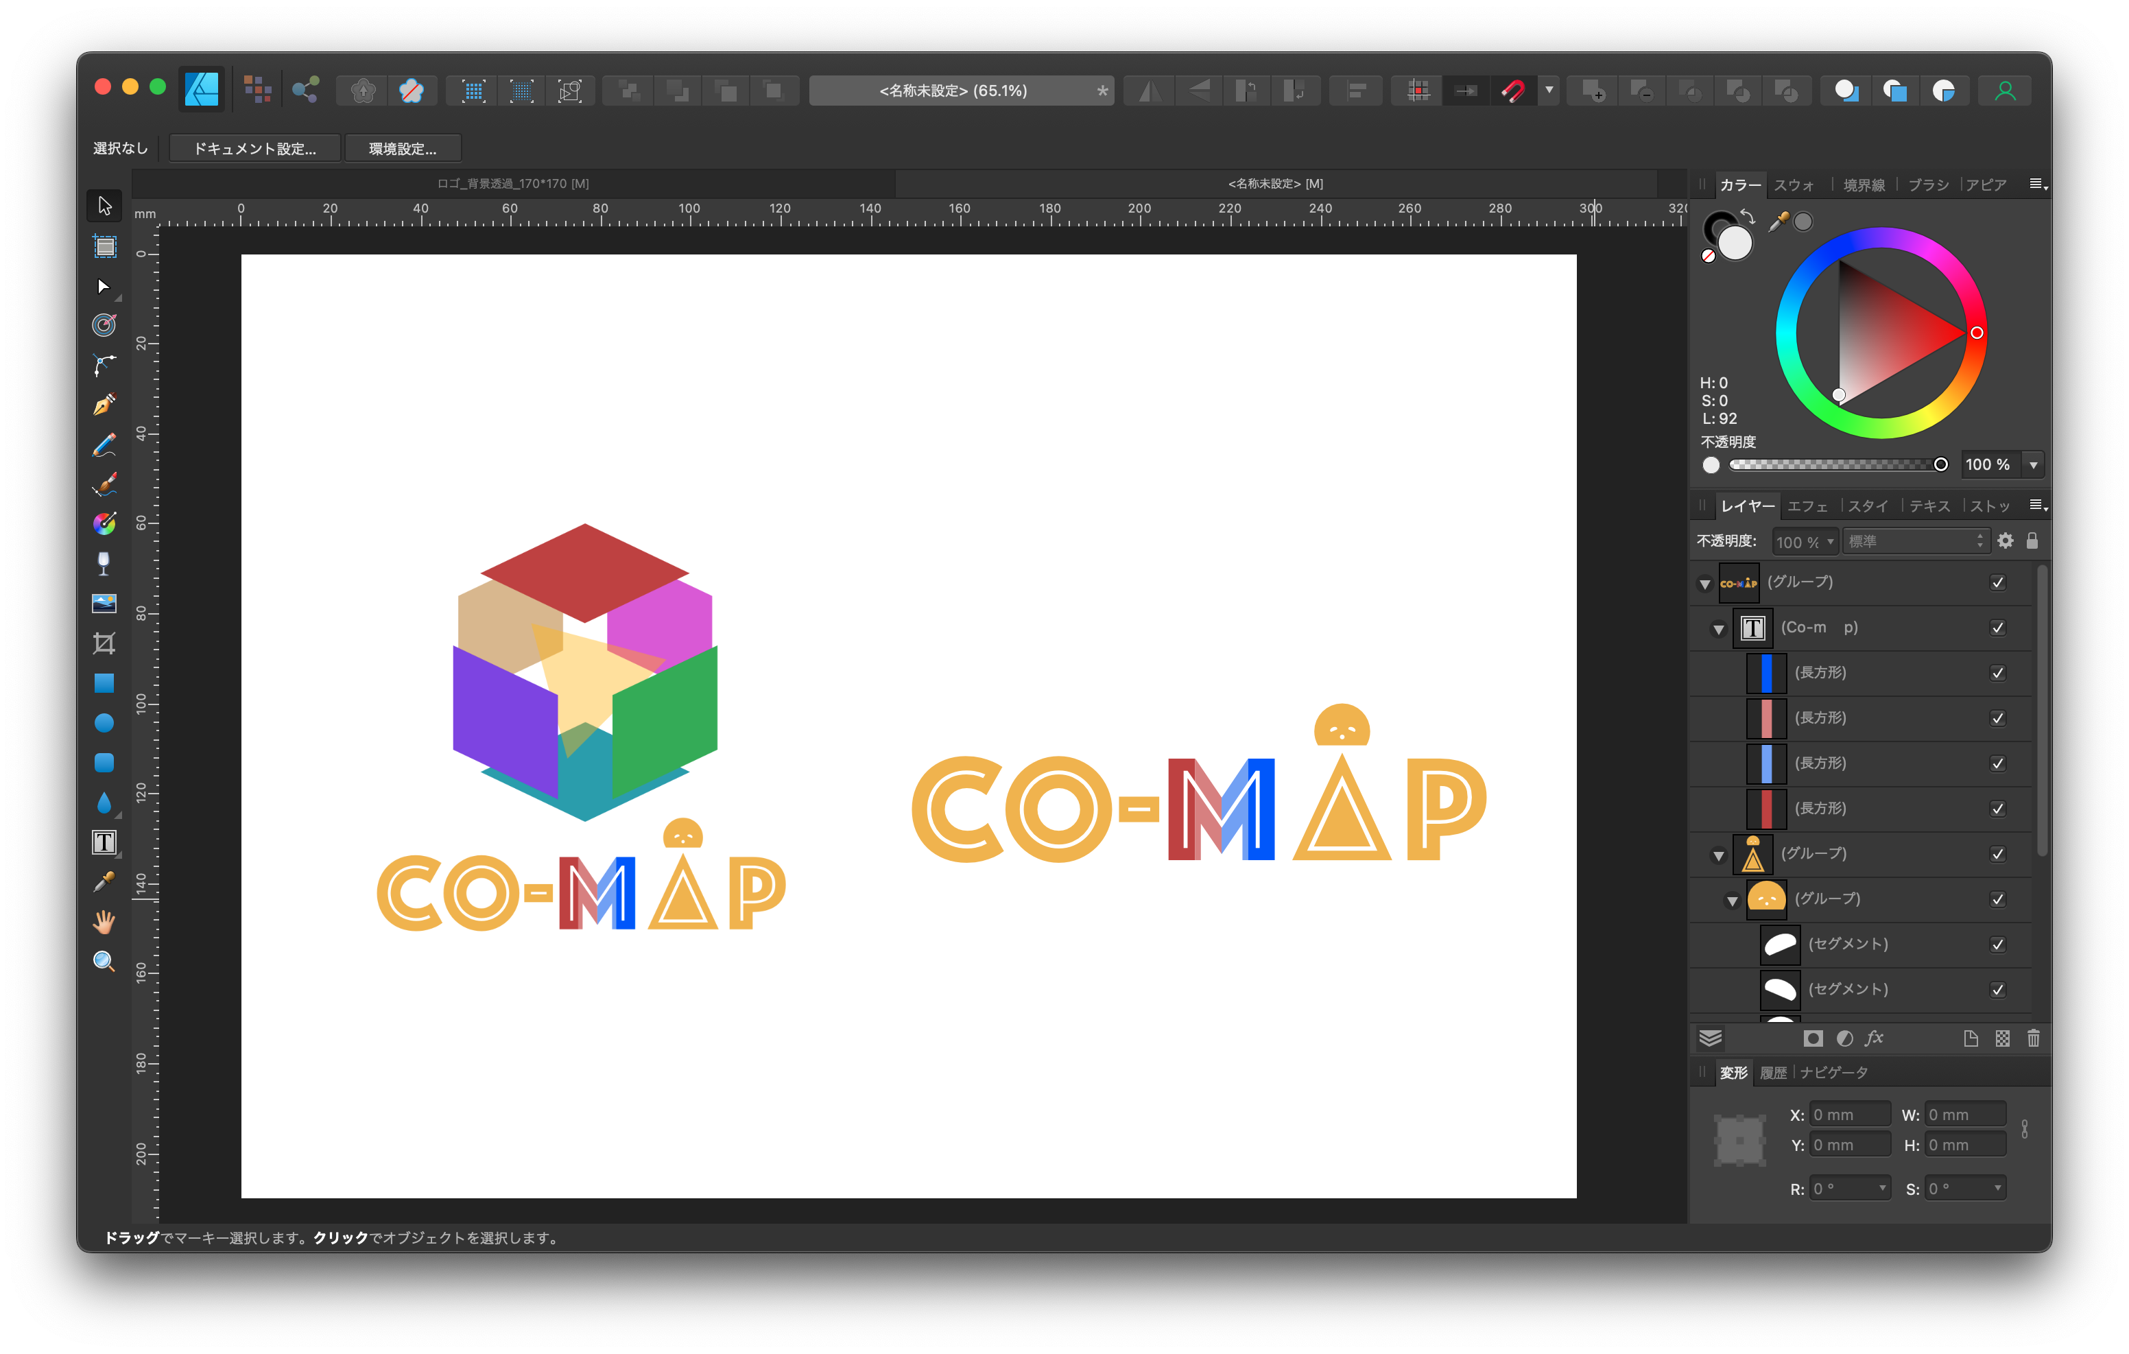Click the ドキュメント設定... button
This screenshot has width=2129, height=1354.
coord(254,149)
